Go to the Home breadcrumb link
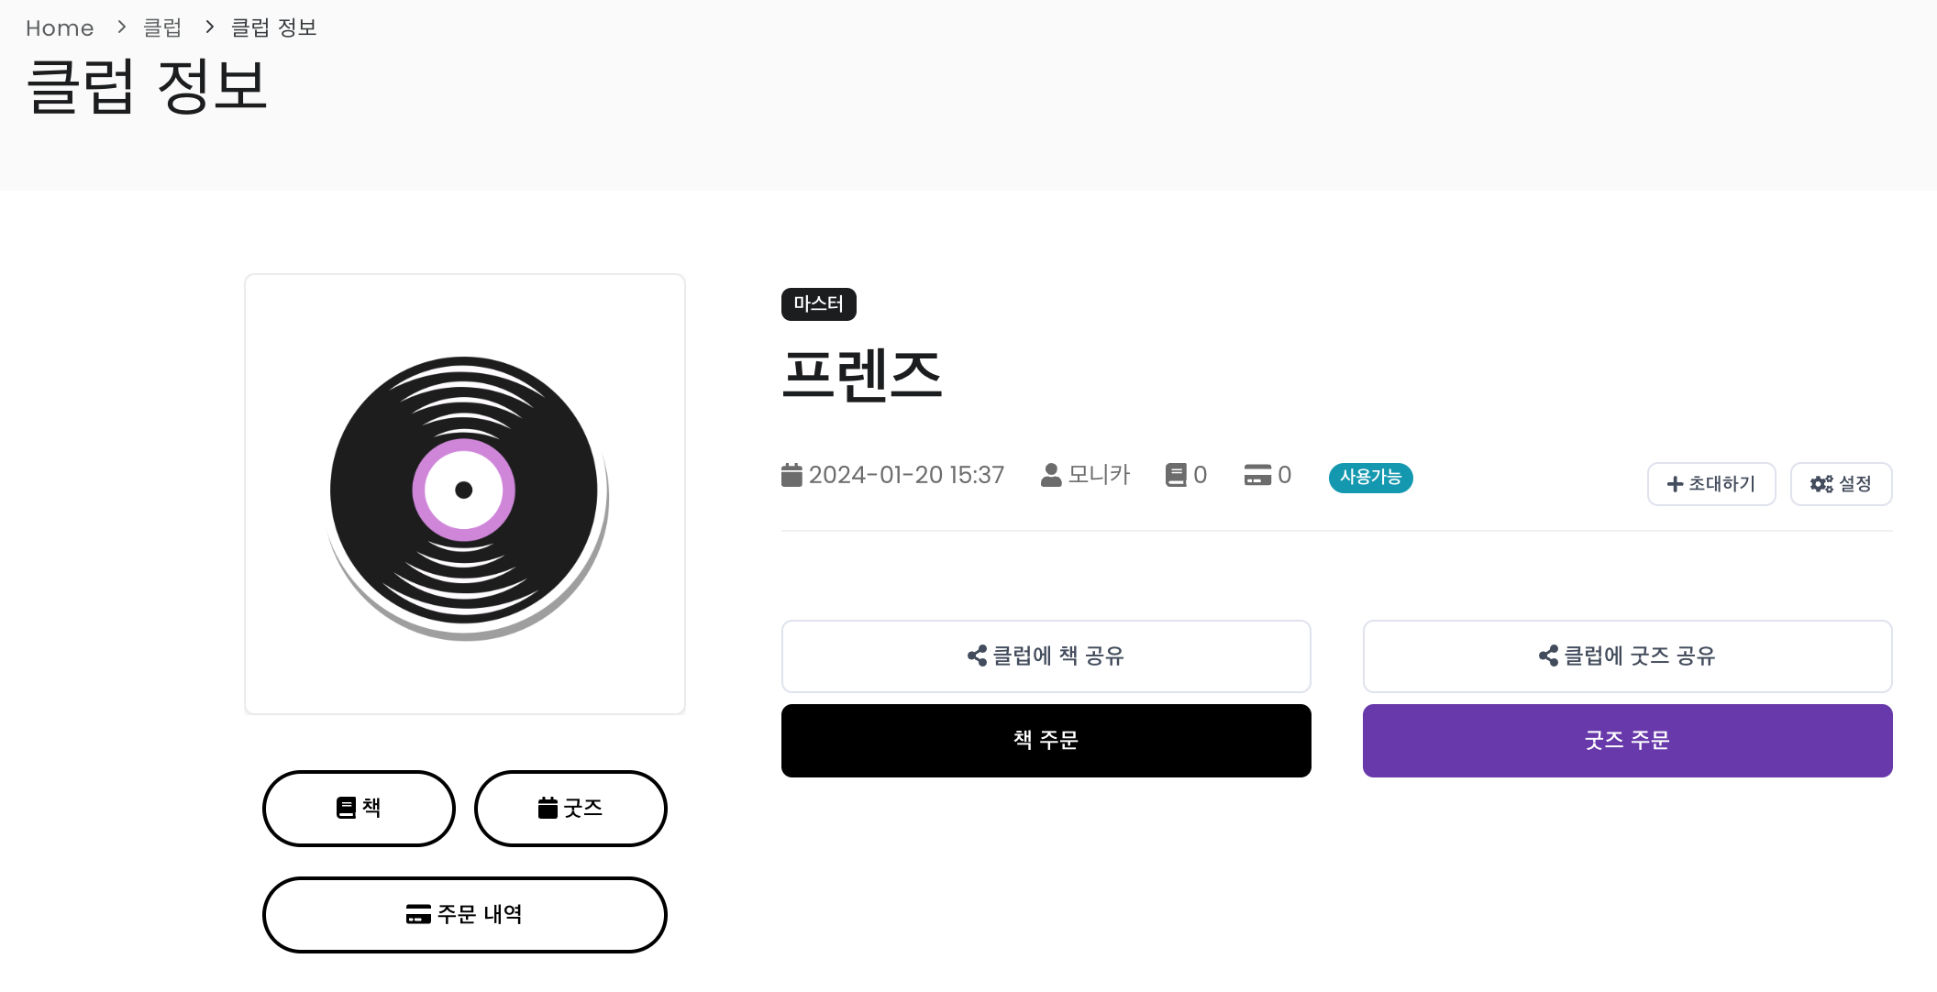 click(60, 28)
